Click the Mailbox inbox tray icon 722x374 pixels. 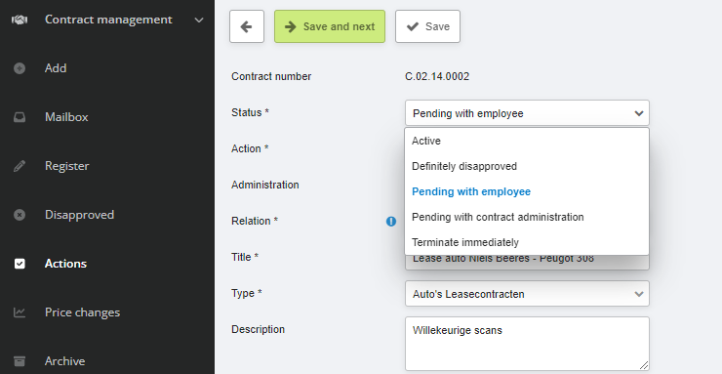tap(20, 117)
